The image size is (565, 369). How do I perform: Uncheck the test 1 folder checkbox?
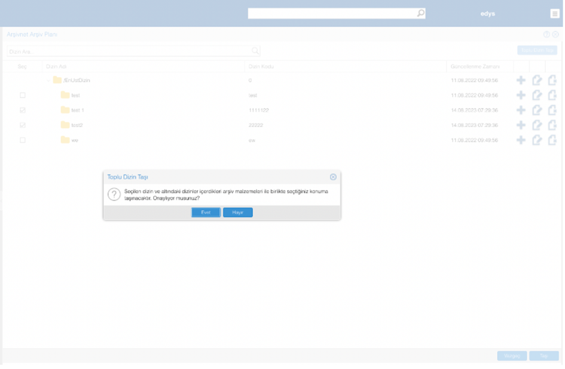pyautogui.click(x=23, y=110)
